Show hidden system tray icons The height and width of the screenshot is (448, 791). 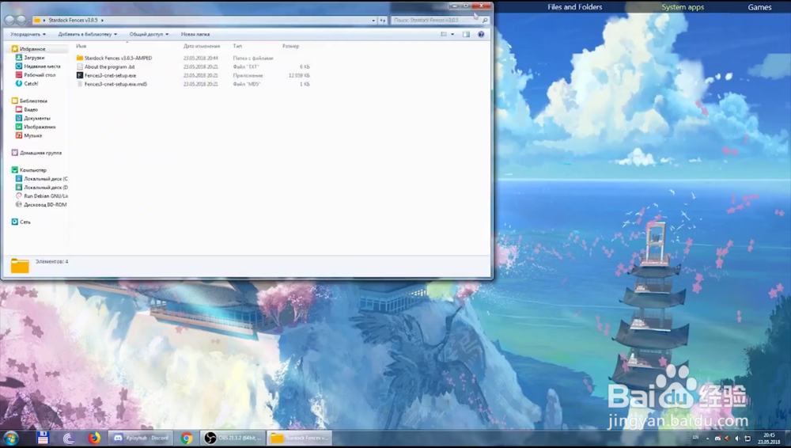[x=707, y=439]
